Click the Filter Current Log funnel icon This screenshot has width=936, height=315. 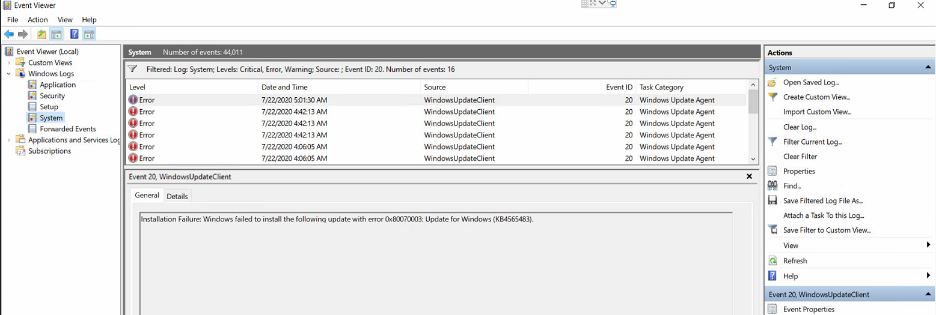pos(773,142)
